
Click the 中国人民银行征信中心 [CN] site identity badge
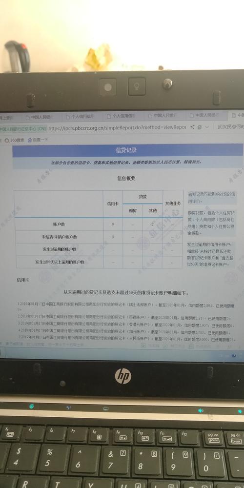[x=23, y=128]
